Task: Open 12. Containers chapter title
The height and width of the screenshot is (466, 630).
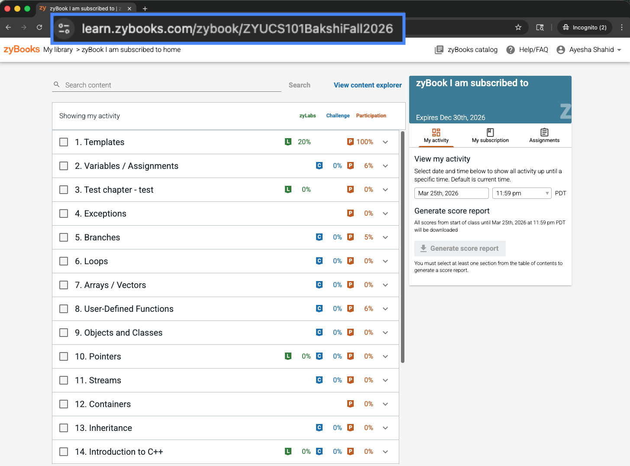Action: pos(103,404)
